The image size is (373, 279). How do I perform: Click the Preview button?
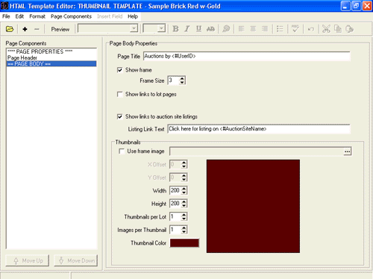point(60,29)
